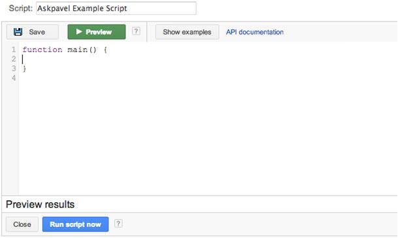The image size is (398, 238).
Task: Open help question mark beside Preview
Action: 136,31
